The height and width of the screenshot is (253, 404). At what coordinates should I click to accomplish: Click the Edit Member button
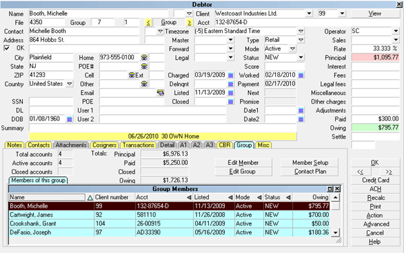(243, 163)
